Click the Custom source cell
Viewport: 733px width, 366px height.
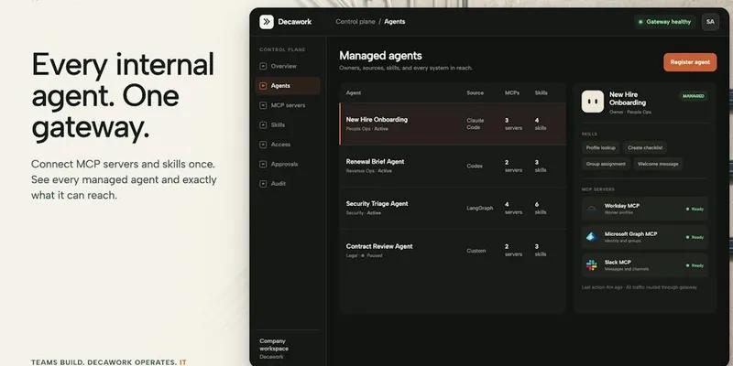(x=476, y=251)
